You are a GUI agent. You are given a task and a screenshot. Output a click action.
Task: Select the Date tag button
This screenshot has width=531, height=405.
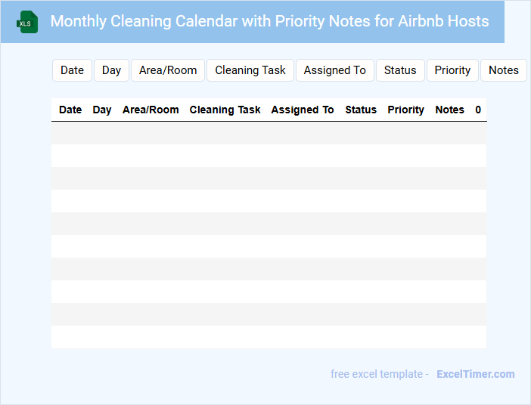(72, 70)
